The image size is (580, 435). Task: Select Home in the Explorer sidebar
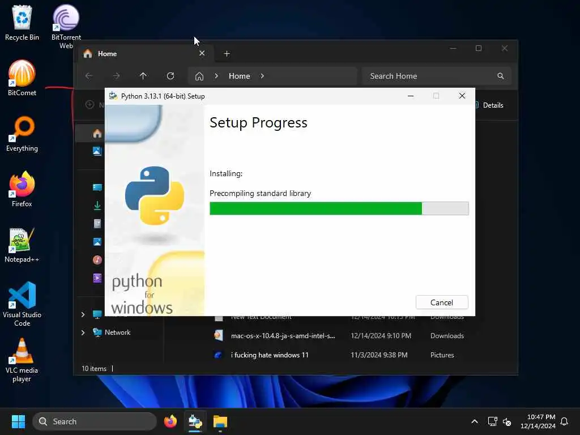click(x=97, y=134)
